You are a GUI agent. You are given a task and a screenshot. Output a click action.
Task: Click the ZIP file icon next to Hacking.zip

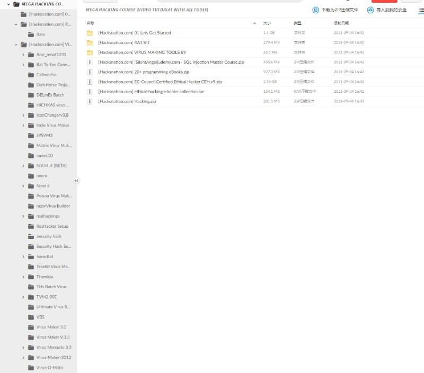pyautogui.click(x=90, y=101)
